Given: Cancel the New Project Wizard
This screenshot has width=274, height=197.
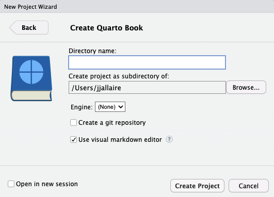Looking at the screenshot, I should click(249, 186).
